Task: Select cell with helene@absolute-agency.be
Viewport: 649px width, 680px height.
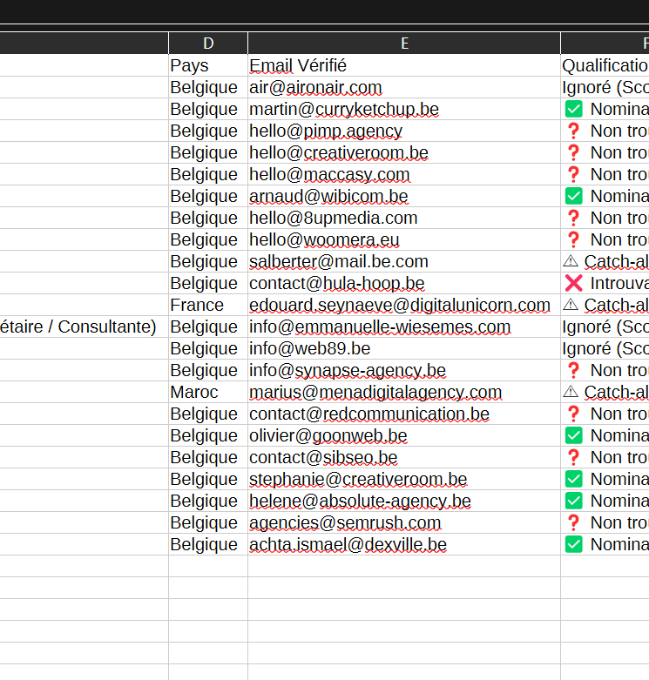Action: click(x=404, y=501)
